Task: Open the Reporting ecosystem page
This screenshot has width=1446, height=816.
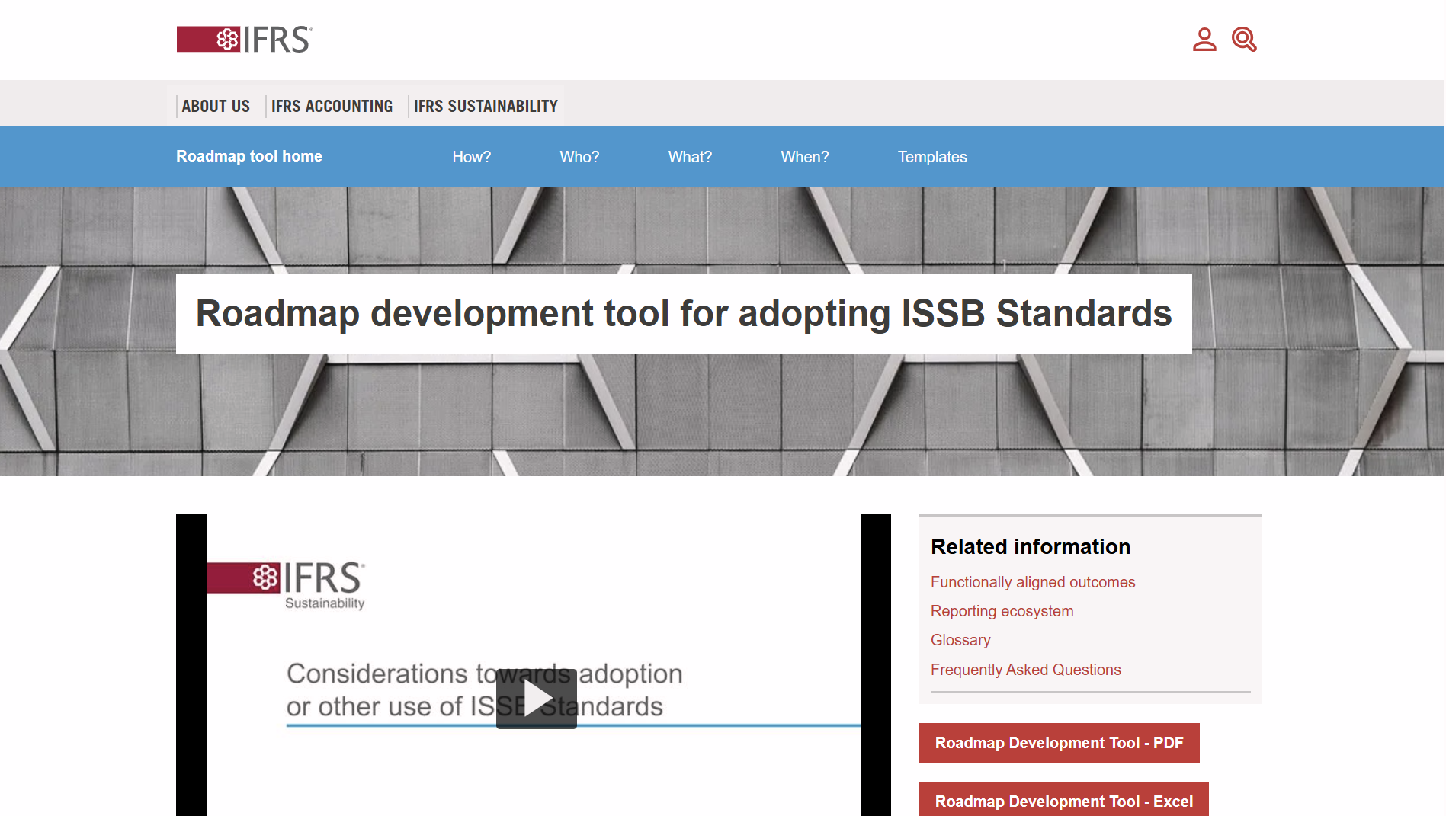Action: click(x=1002, y=610)
